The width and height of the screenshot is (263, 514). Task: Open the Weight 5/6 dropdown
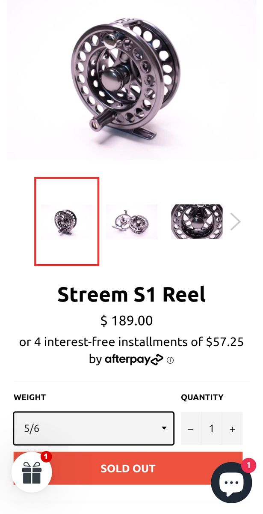click(x=94, y=428)
